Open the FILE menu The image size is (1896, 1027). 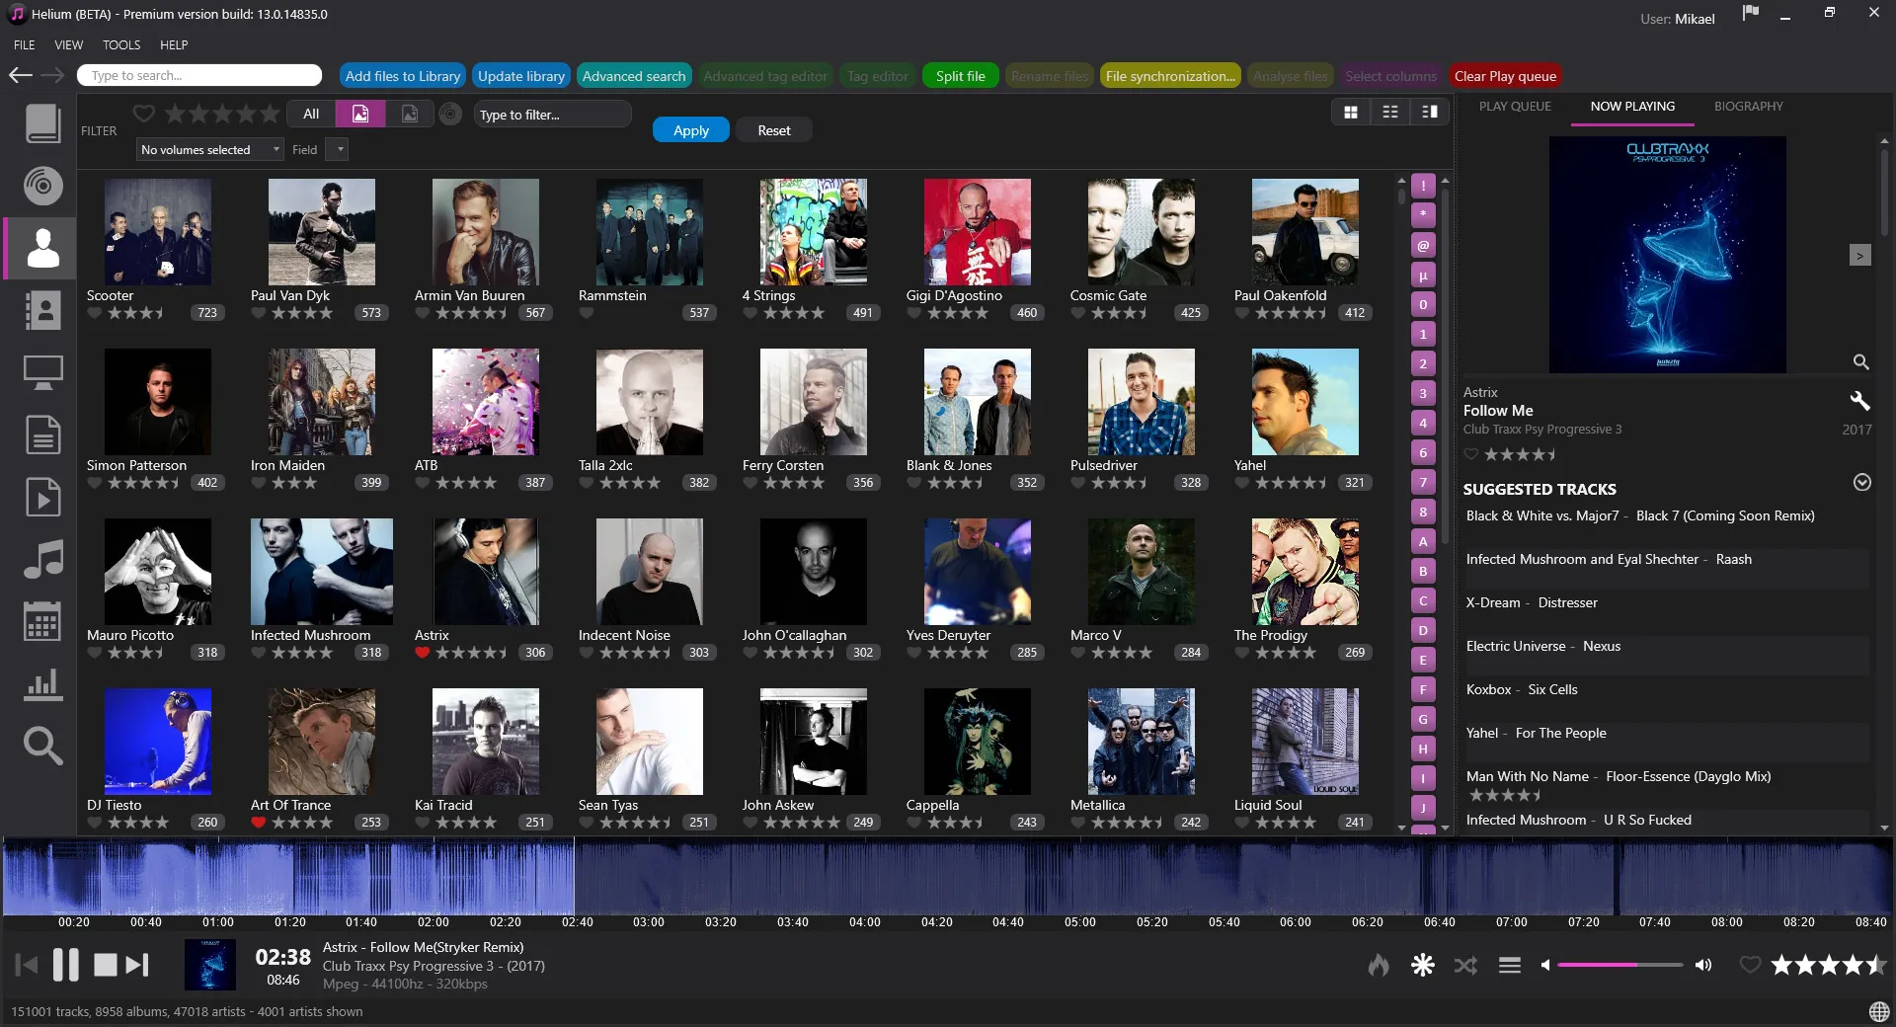point(25,44)
